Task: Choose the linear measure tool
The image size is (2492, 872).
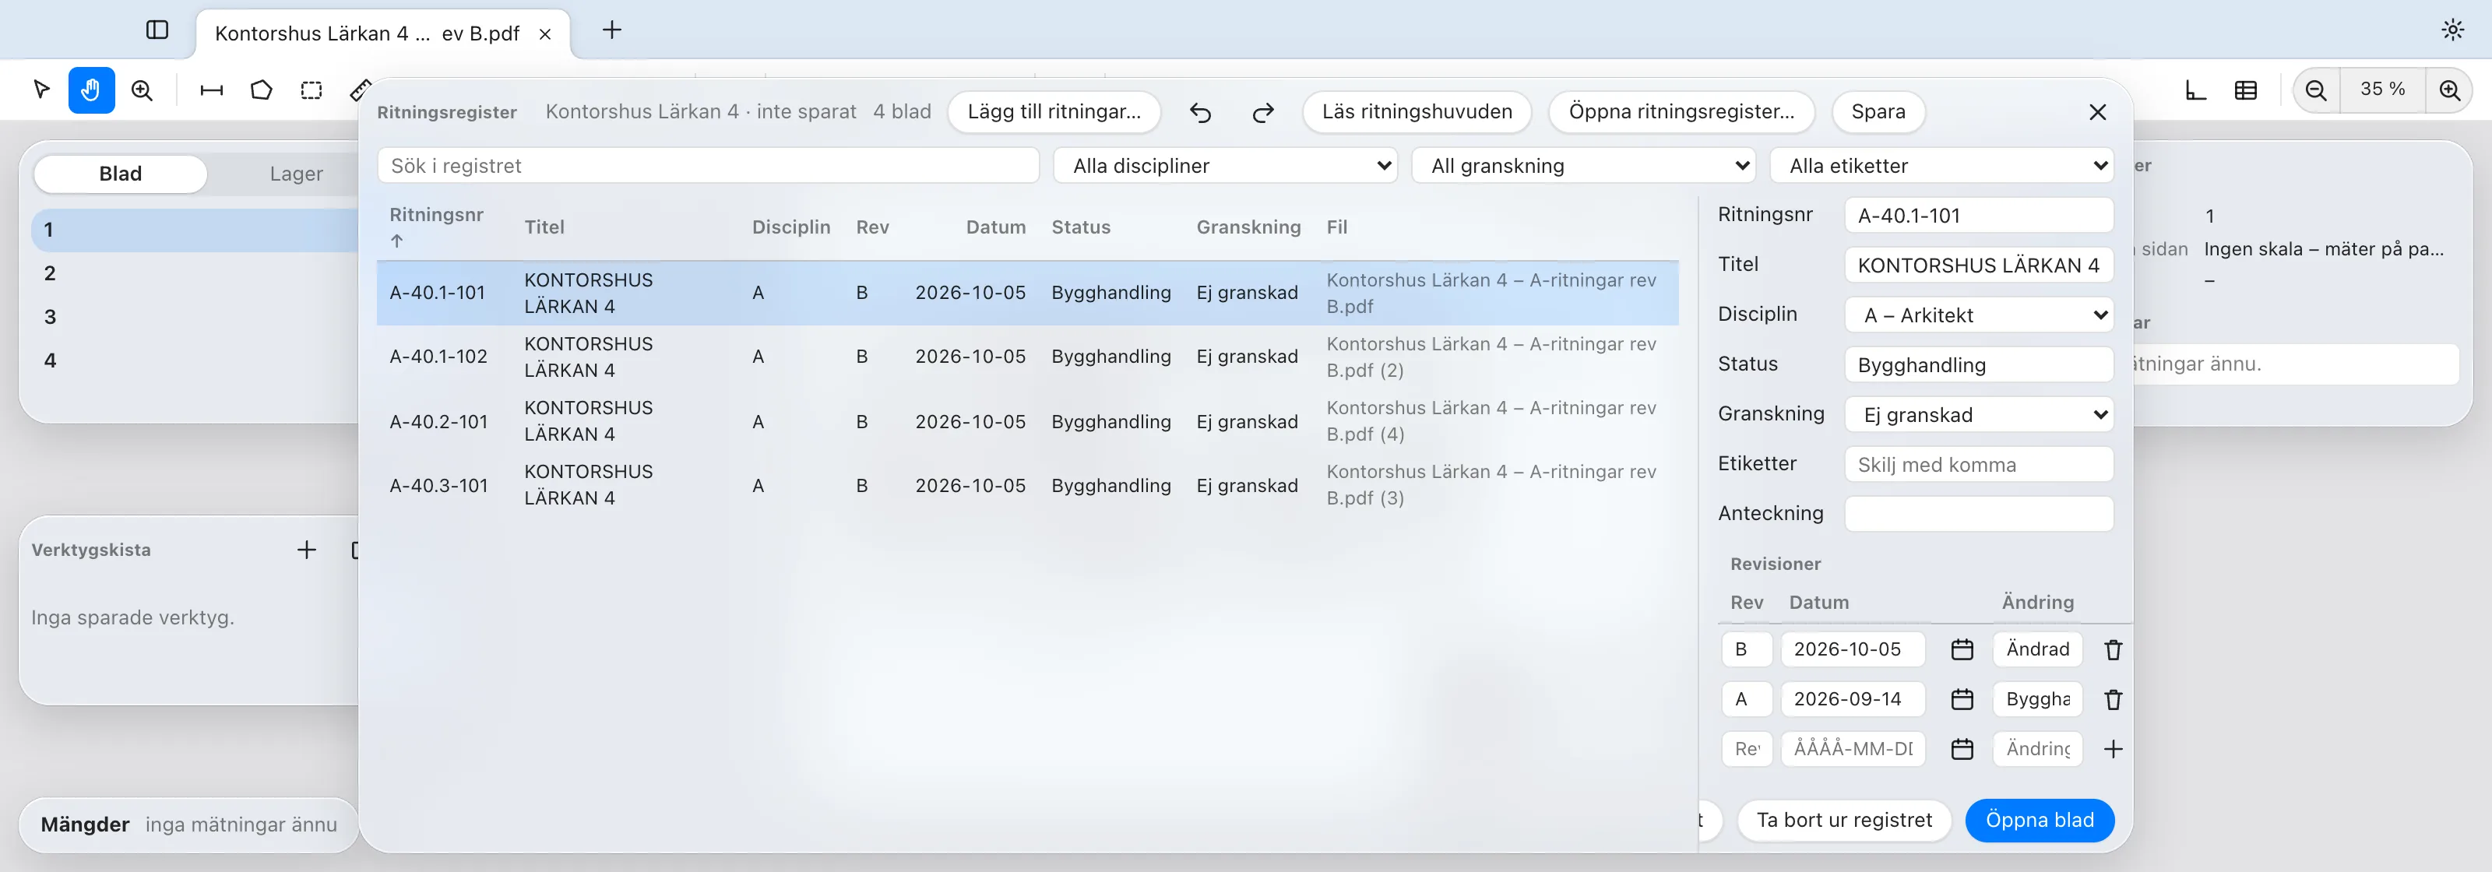Action: click(x=211, y=90)
